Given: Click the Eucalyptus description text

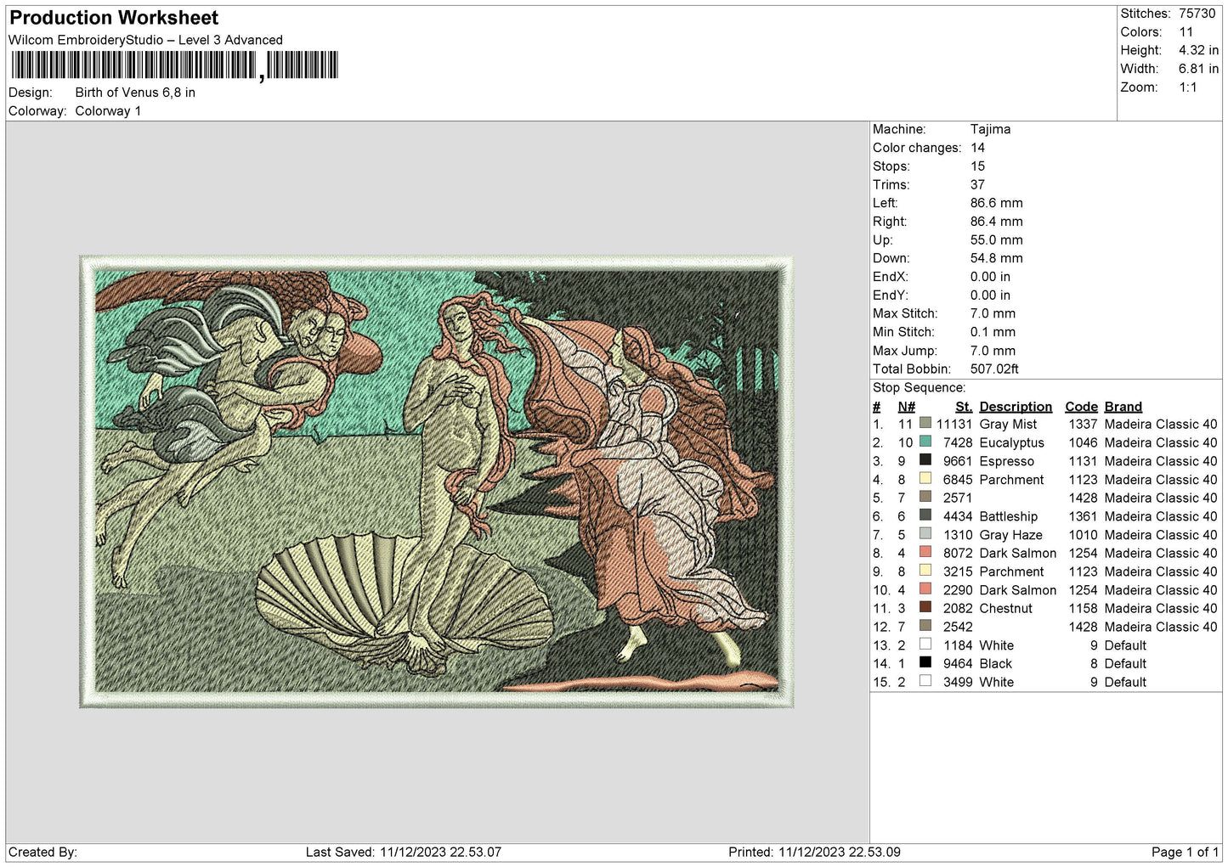Looking at the screenshot, I should (x=1011, y=442).
